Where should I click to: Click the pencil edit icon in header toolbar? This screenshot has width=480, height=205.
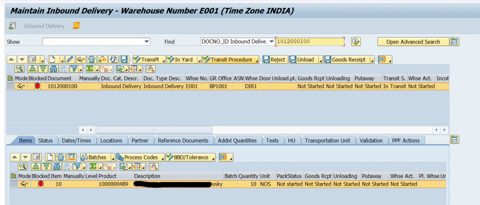click(70, 60)
